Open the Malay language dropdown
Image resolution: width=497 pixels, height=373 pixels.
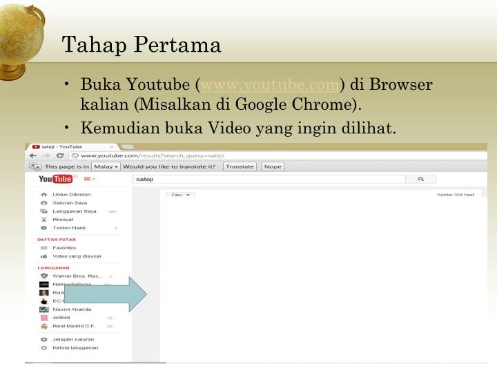tap(106, 166)
